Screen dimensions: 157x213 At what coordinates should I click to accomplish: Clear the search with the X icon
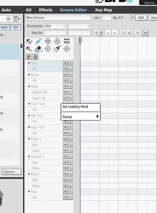[x=9, y=19]
